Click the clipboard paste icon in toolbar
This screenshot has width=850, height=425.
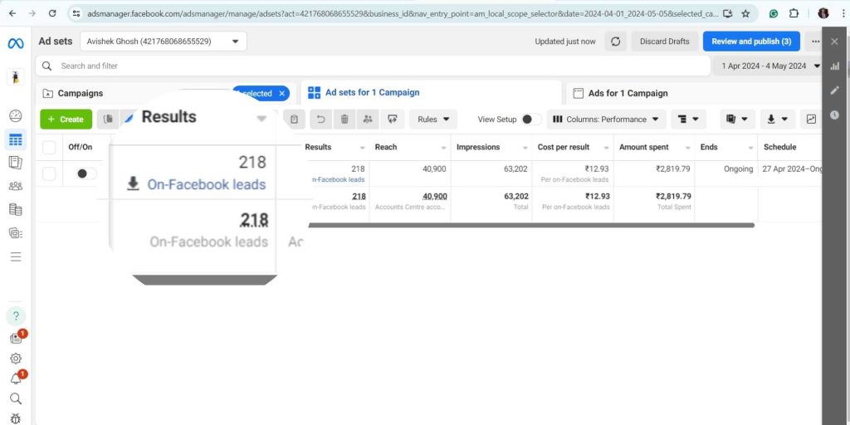tap(295, 120)
